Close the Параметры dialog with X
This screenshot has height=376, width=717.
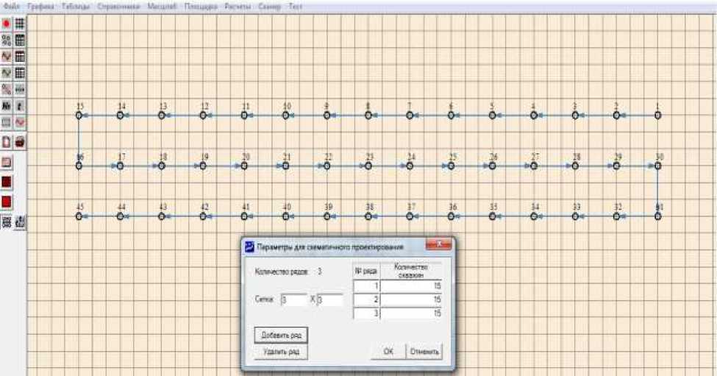[438, 244]
